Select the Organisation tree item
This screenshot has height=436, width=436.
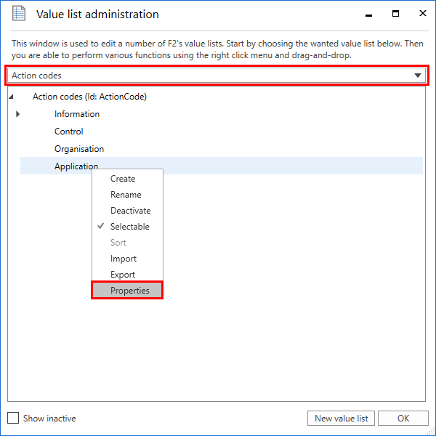pyautogui.click(x=79, y=149)
